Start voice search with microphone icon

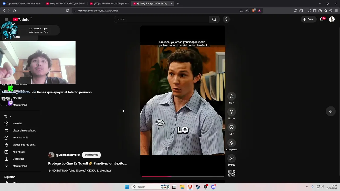coord(226,19)
